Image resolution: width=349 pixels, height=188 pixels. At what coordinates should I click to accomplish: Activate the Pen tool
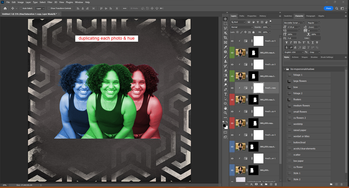coord(225,89)
